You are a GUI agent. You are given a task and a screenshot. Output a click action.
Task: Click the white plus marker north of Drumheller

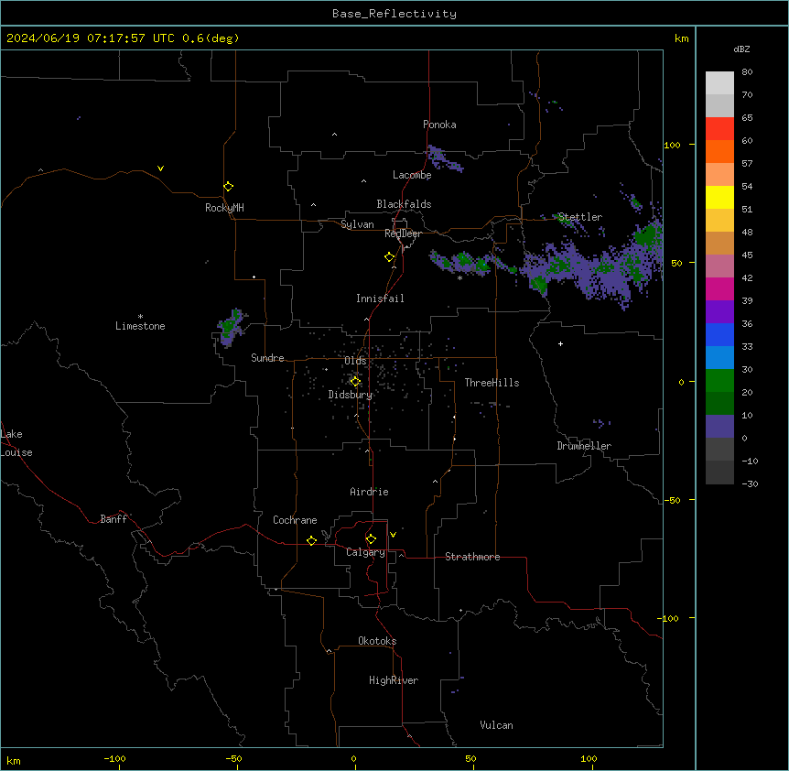pyautogui.click(x=560, y=343)
